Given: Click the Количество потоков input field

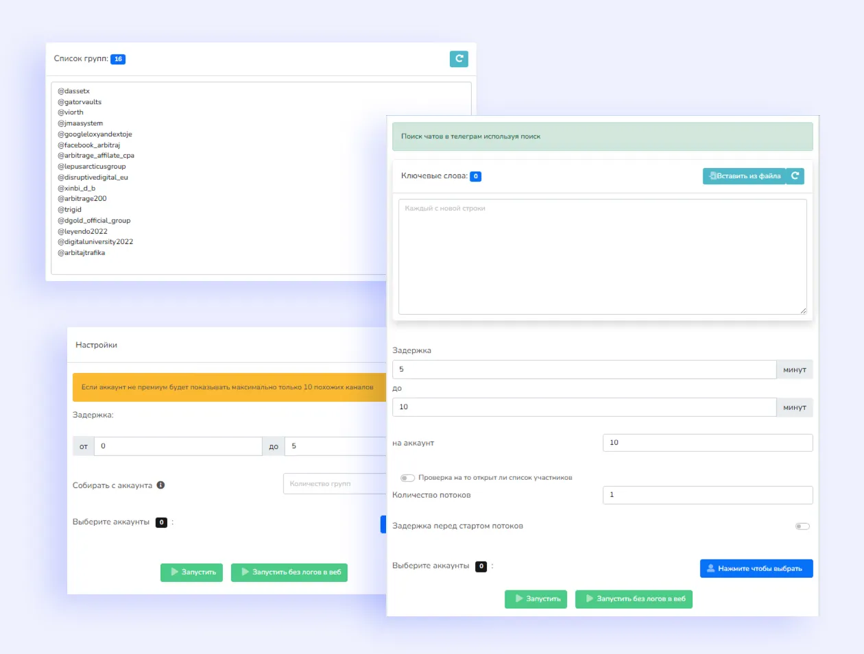Looking at the screenshot, I should coord(707,495).
